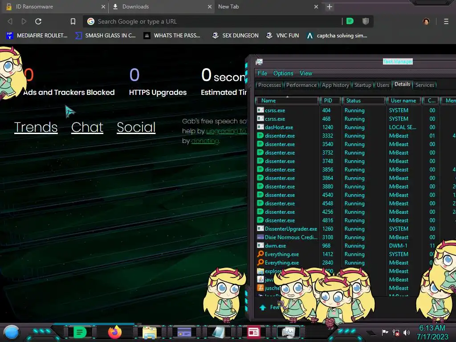456x342 pixels.
Task: Switch to the Startup tab
Action: 362,85
